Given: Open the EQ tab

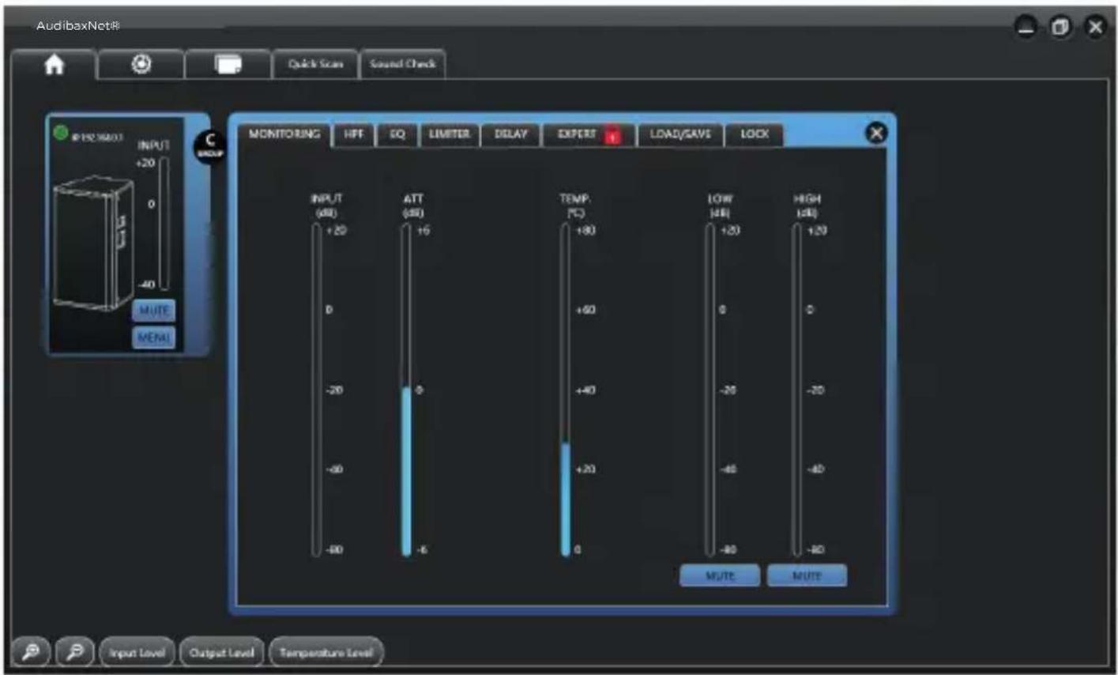Looking at the screenshot, I should [x=397, y=134].
